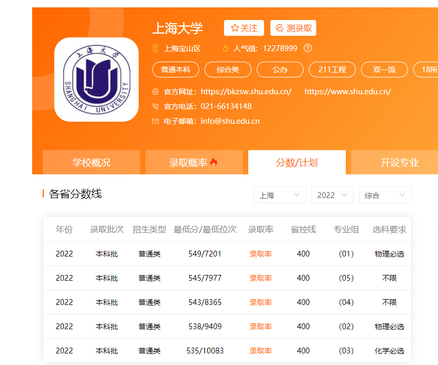Click the phone icon beside 官方电话
Screen dimensions: 438x365
click(155, 106)
